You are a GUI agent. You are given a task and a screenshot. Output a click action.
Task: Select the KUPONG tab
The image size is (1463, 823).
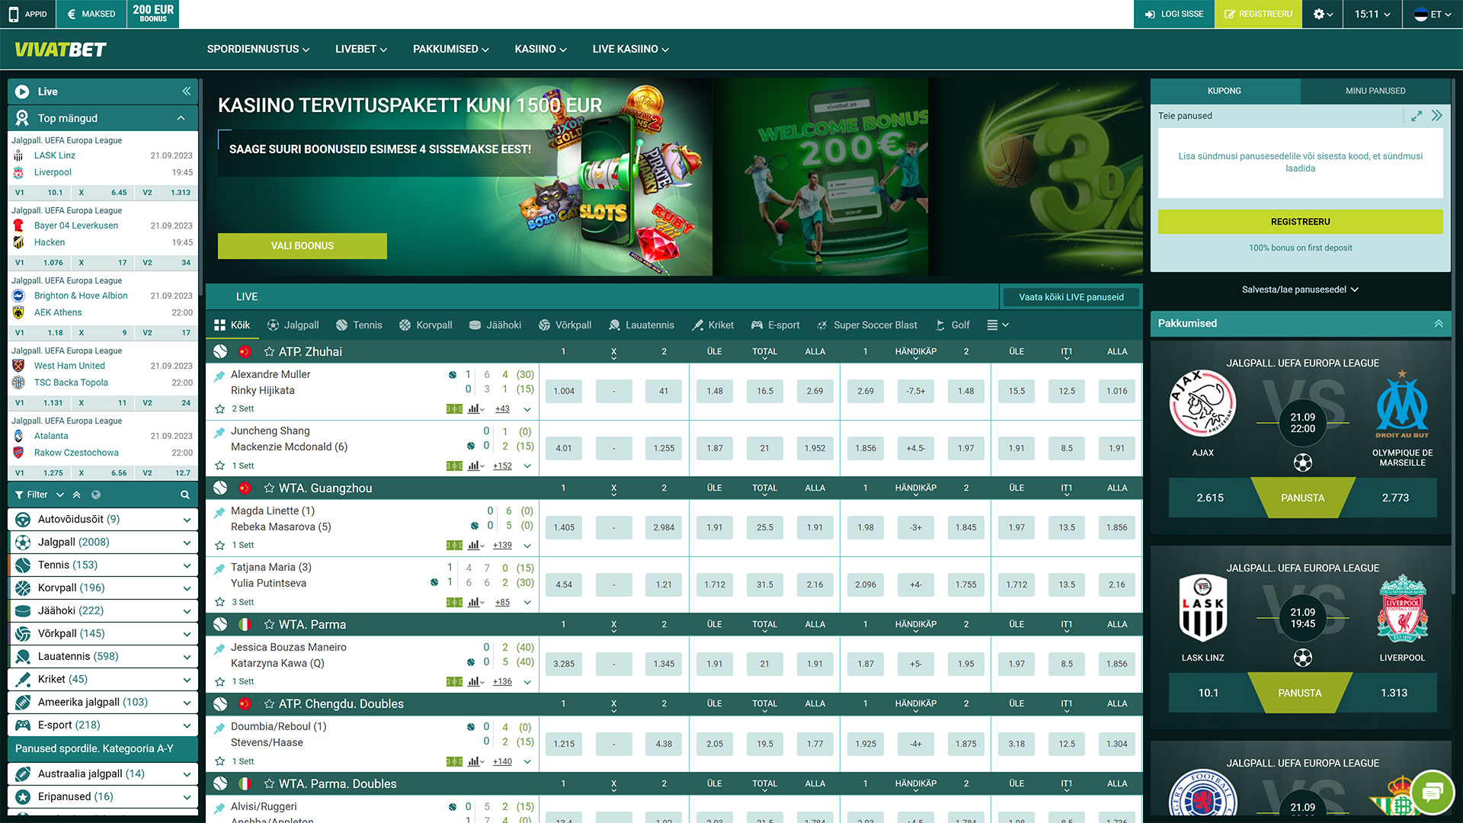[x=1225, y=91]
